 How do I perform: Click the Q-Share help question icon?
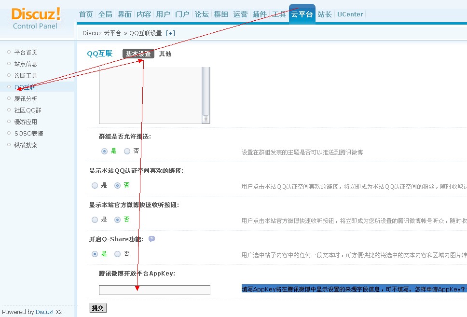click(151, 239)
